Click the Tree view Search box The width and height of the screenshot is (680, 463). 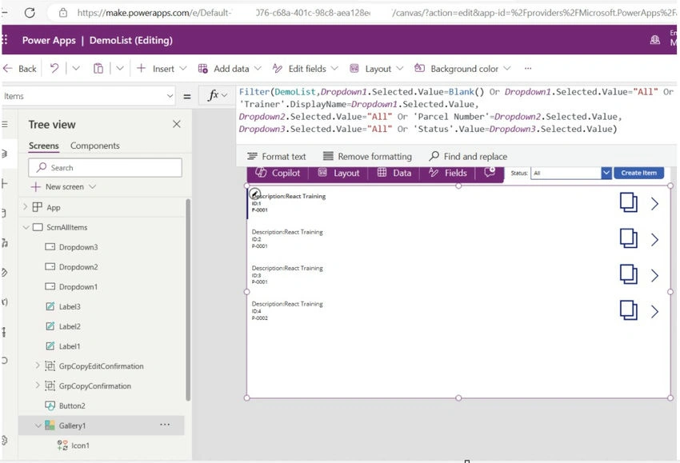tap(105, 167)
